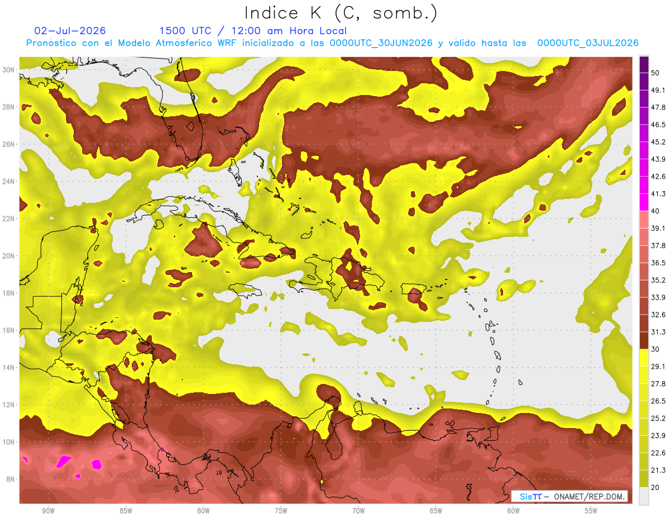This screenshot has height=518, width=670.
Task: Click the gray colorbar swatch below 20
Action: point(644,496)
